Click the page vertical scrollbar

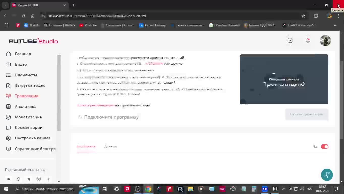pyautogui.click(x=342, y=100)
